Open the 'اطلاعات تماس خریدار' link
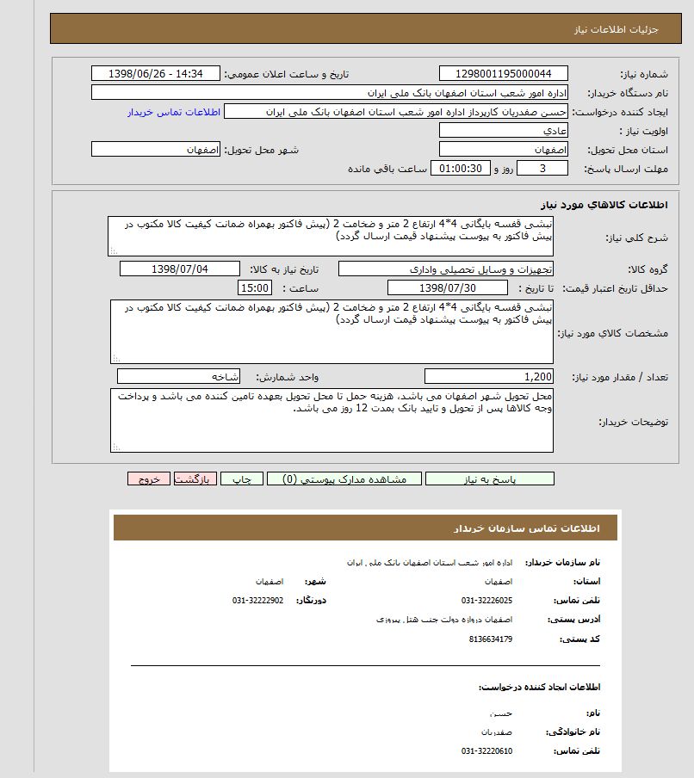This screenshot has width=694, height=778. tap(175, 112)
